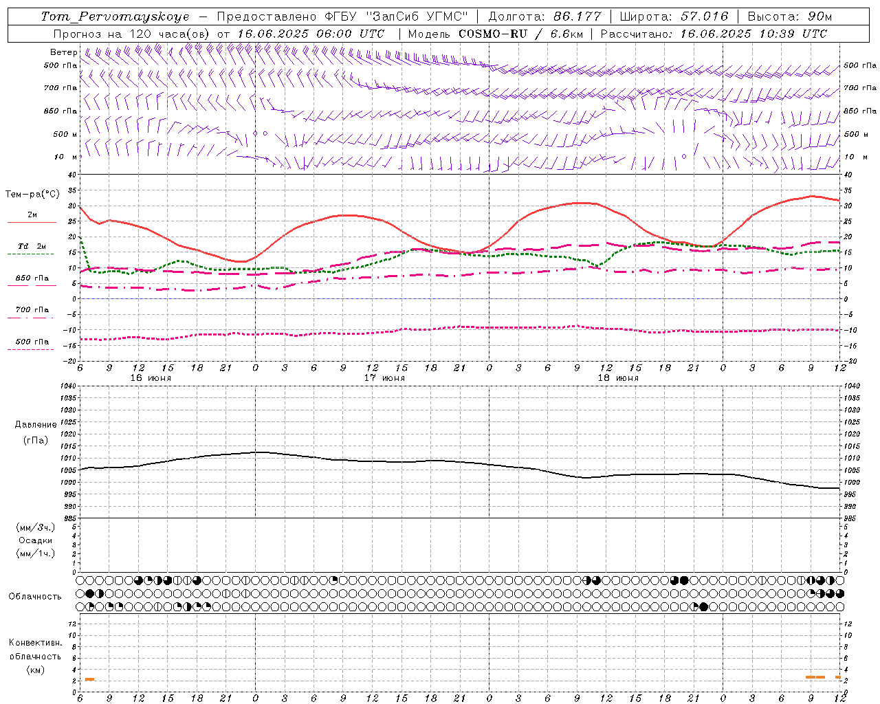
Task: Click the (гПа) pressure unit label
Action: (36, 440)
